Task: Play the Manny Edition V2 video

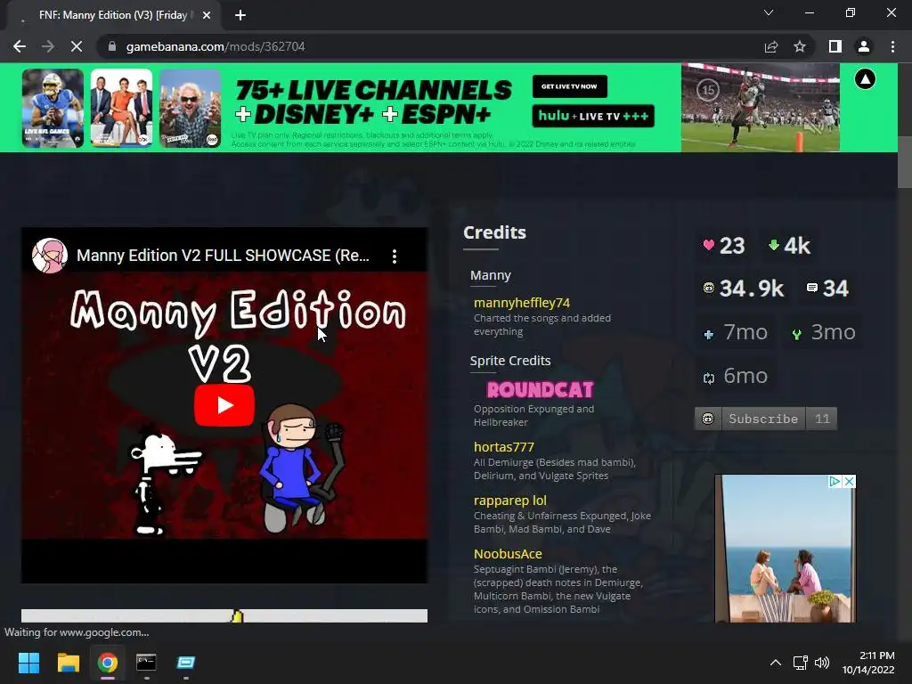Action: (x=224, y=405)
